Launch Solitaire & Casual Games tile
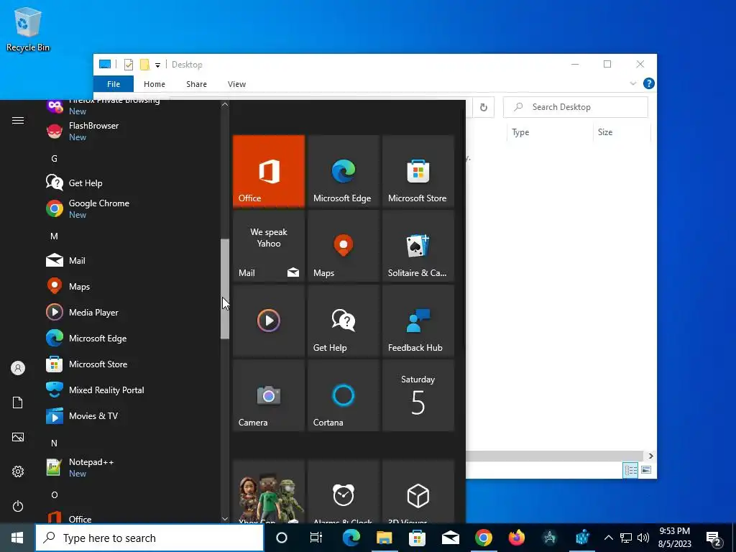Image resolution: width=736 pixels, height=552 pixels. (x=418, y=246)
